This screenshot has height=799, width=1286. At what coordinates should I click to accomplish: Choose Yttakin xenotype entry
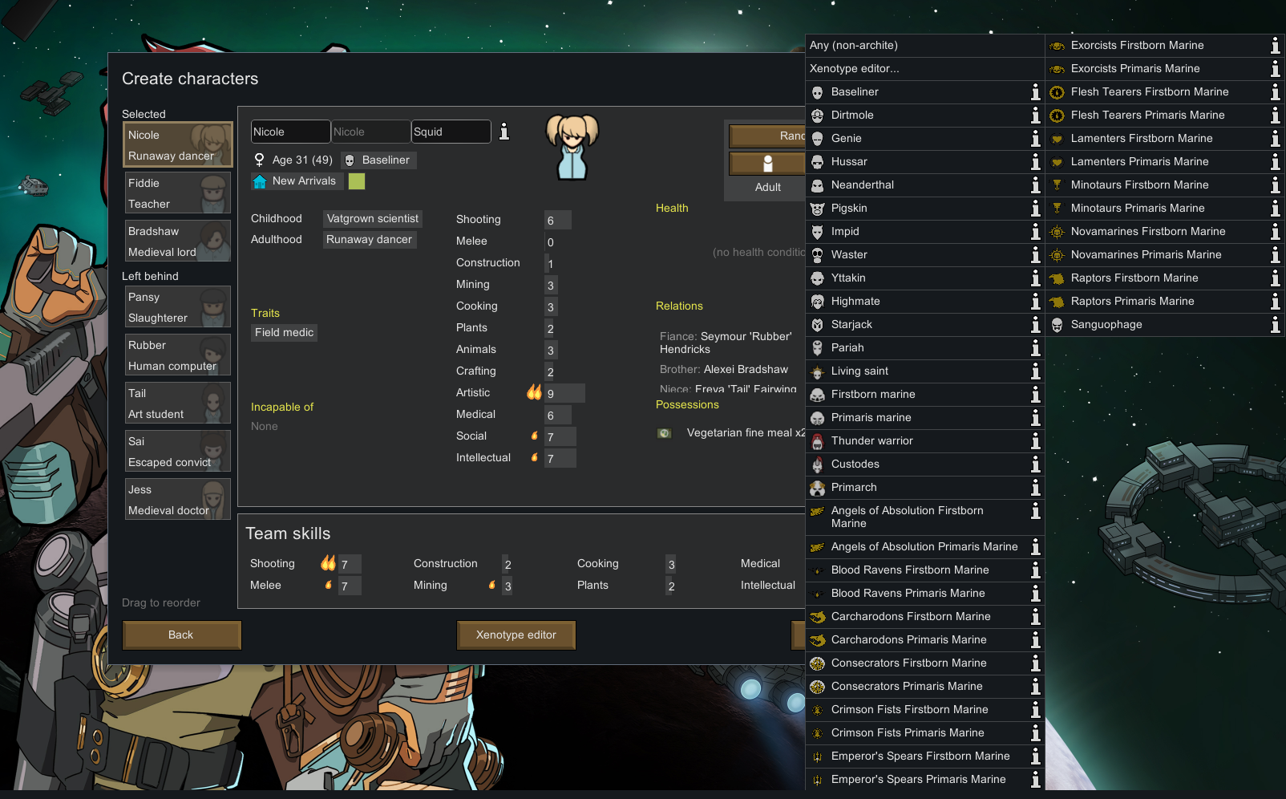924,278
